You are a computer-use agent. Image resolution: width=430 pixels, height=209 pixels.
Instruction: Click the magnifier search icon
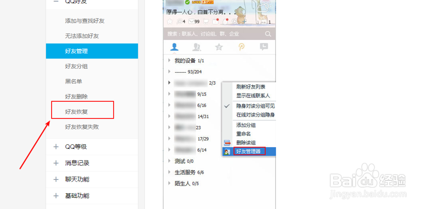pyautogui.click(x=268, y=34)
